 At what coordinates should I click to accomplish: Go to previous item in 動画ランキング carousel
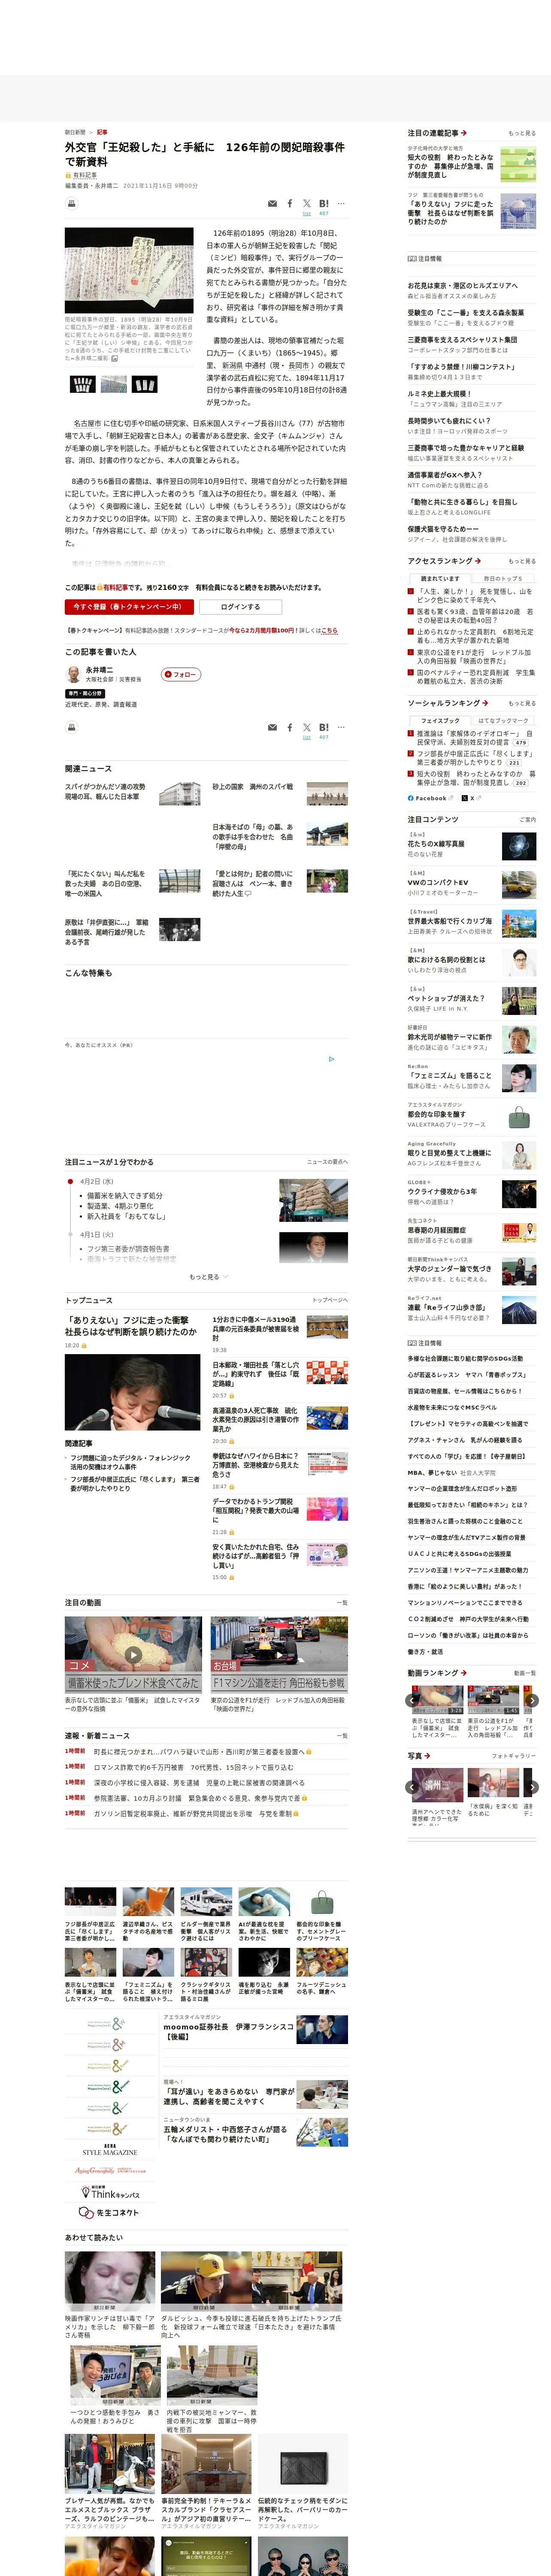[412, 1700]
